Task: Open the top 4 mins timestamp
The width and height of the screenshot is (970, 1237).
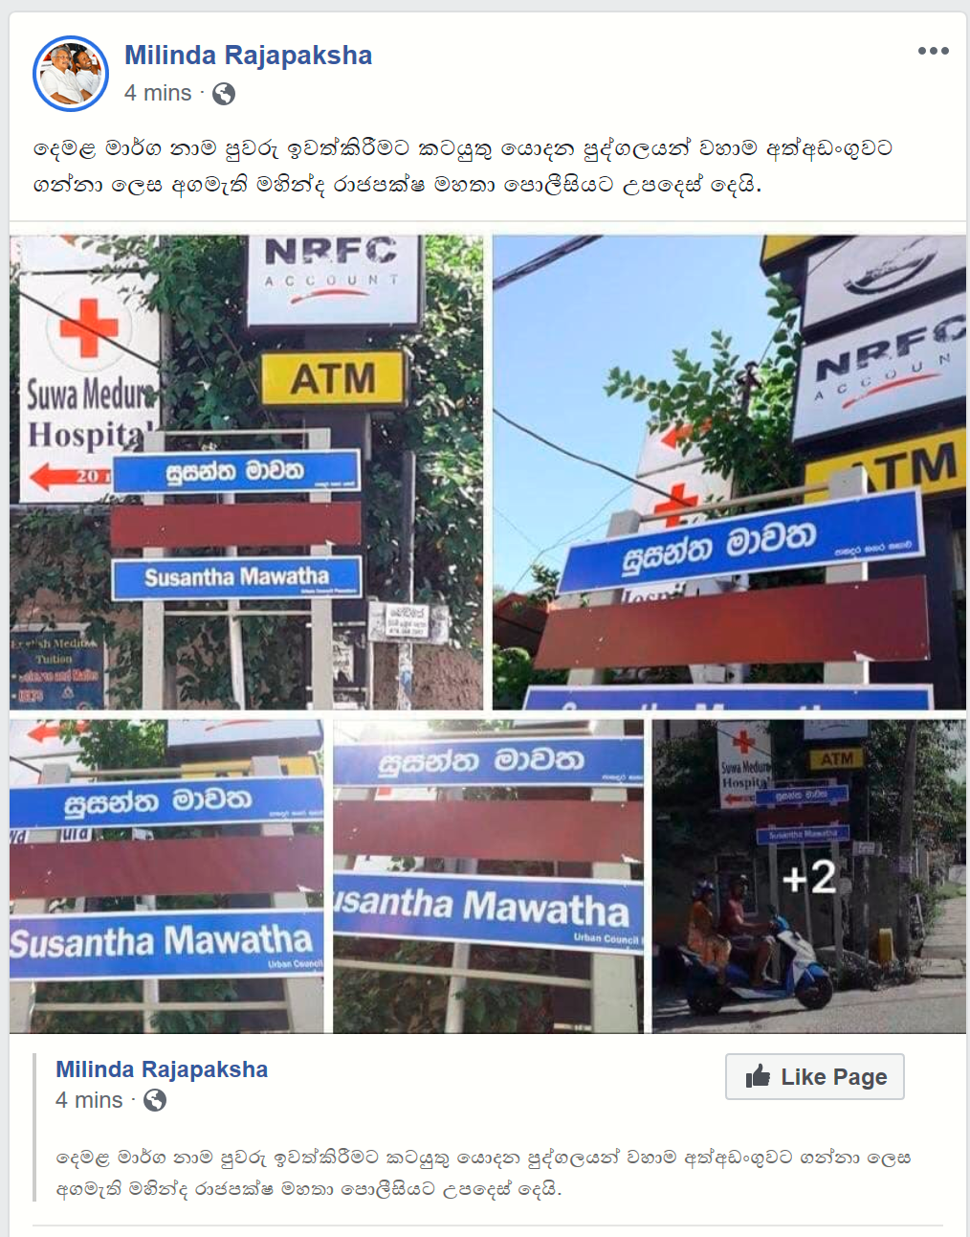Action: click(x=158, y=94)
